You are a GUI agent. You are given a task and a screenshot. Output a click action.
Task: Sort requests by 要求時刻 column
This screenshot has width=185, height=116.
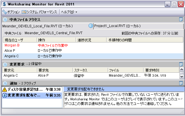tap(162, 70)
